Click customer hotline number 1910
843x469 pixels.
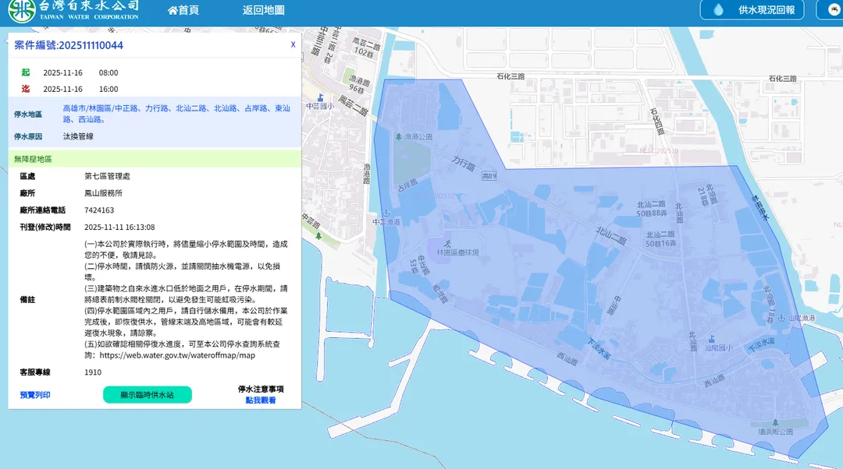(92, 372)
